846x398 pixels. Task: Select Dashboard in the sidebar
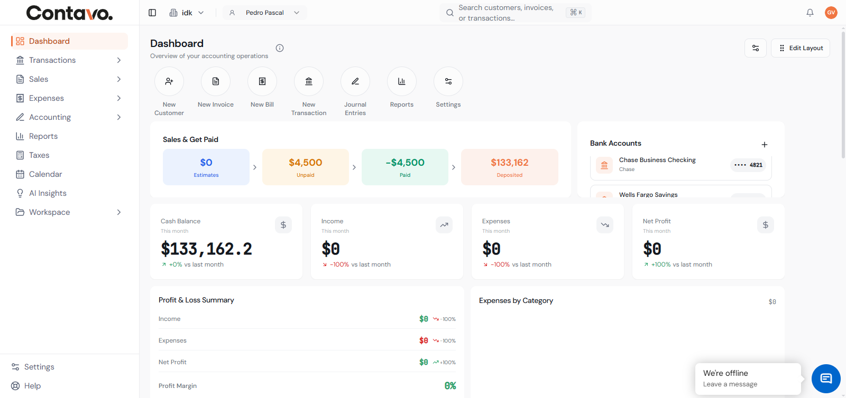[x=69, y=41]
